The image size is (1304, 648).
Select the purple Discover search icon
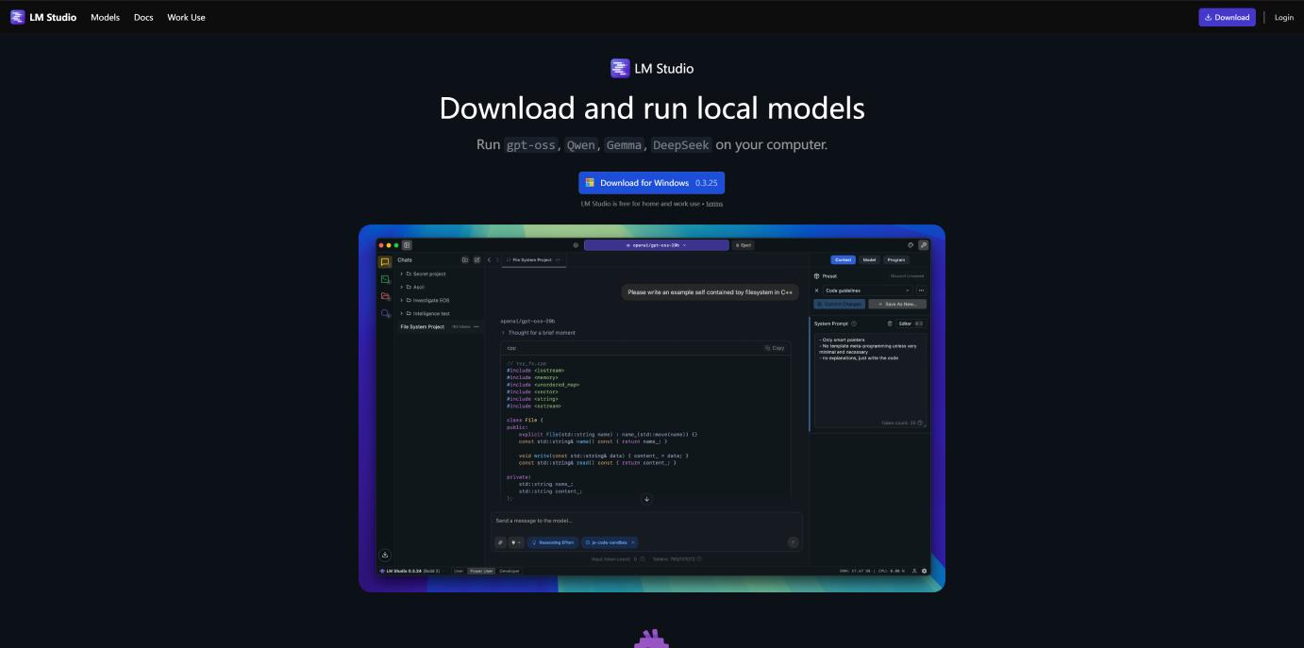click(385, 313)
